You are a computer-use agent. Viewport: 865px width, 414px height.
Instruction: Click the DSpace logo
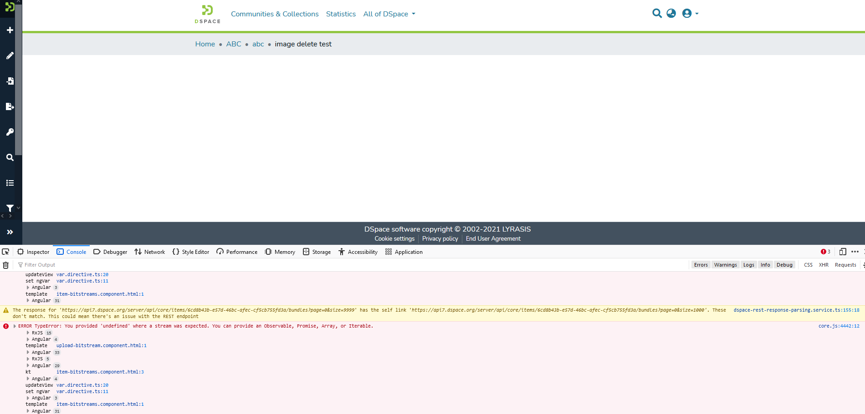207,14
